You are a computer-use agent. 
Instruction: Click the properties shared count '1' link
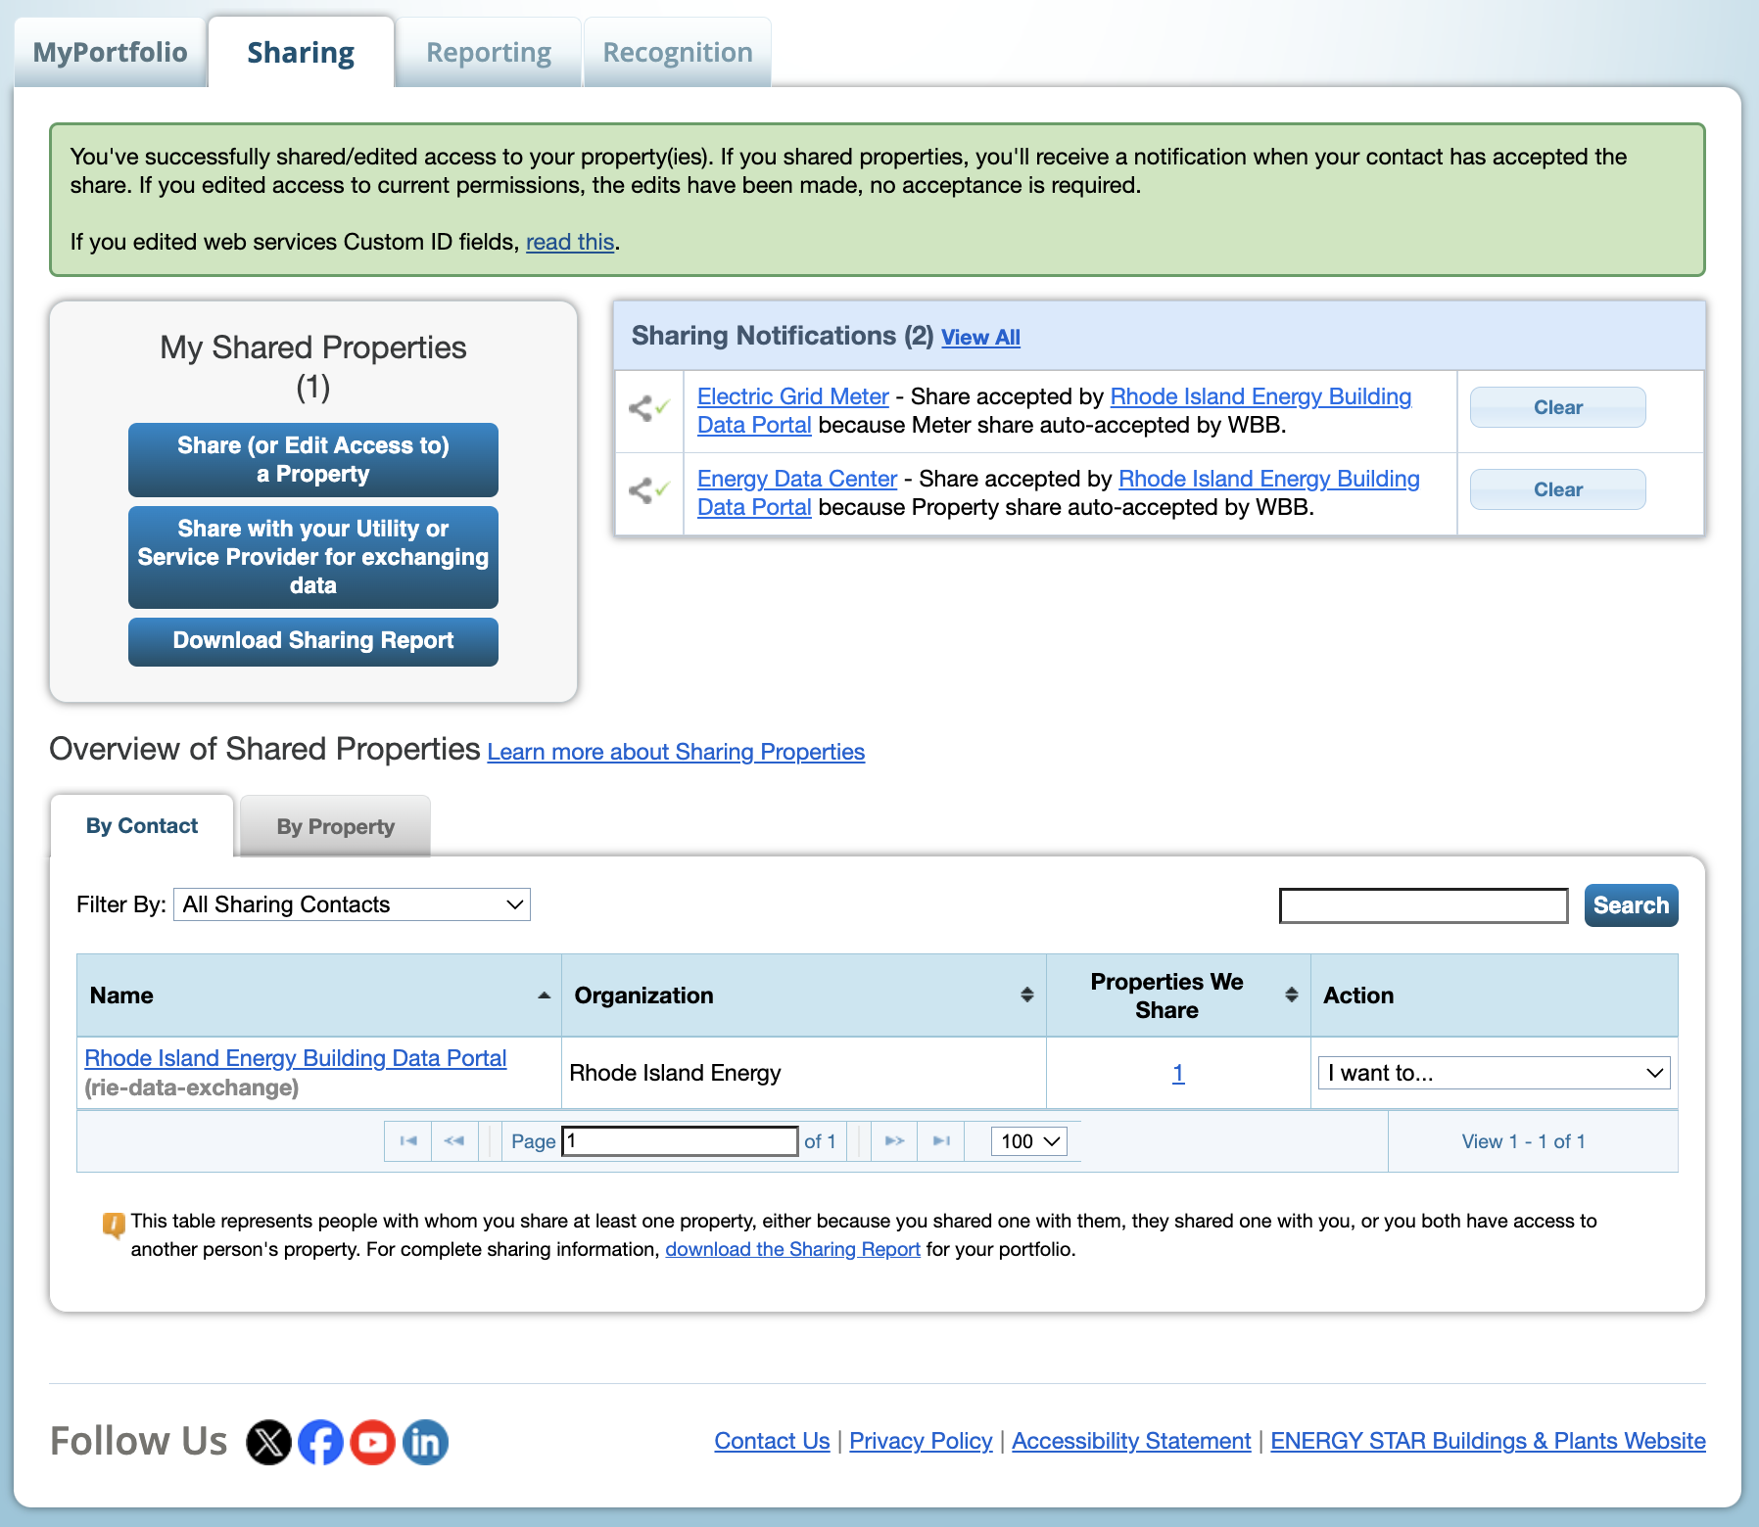click(x=1178, y=1073)
